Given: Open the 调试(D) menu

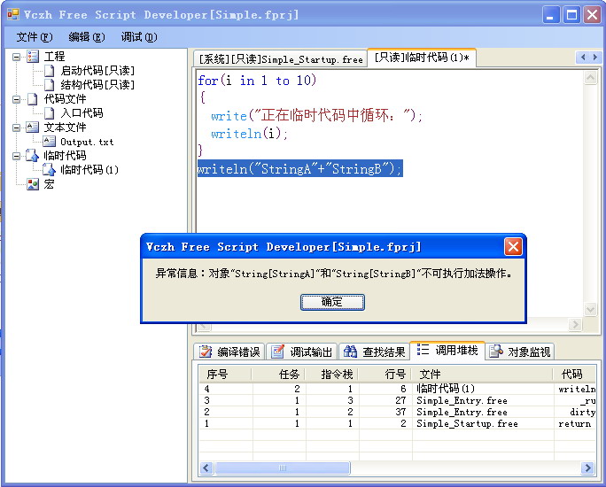Looking at the screenshot, I should point(139,37).
